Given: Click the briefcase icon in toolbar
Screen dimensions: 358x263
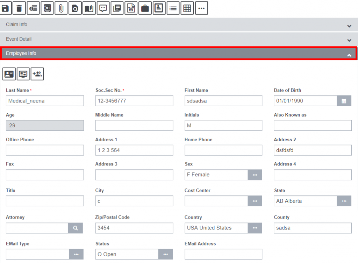Looking at the screenshot, I should [145, 8].
